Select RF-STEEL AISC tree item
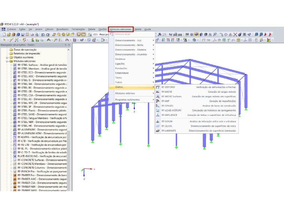 (42, 76)
